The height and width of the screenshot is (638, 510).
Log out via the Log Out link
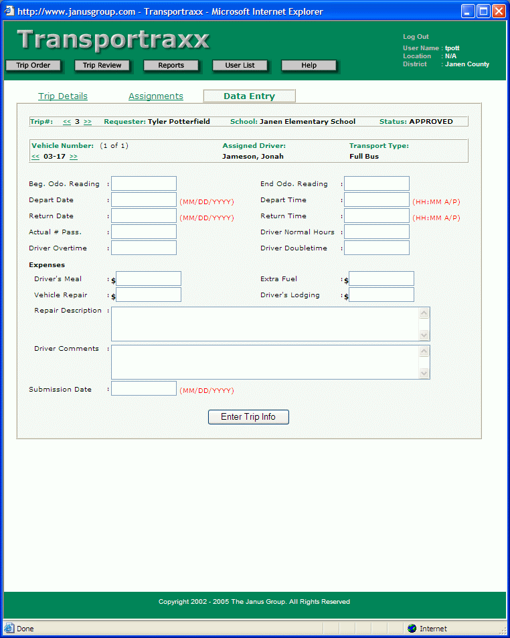[416, 37]
